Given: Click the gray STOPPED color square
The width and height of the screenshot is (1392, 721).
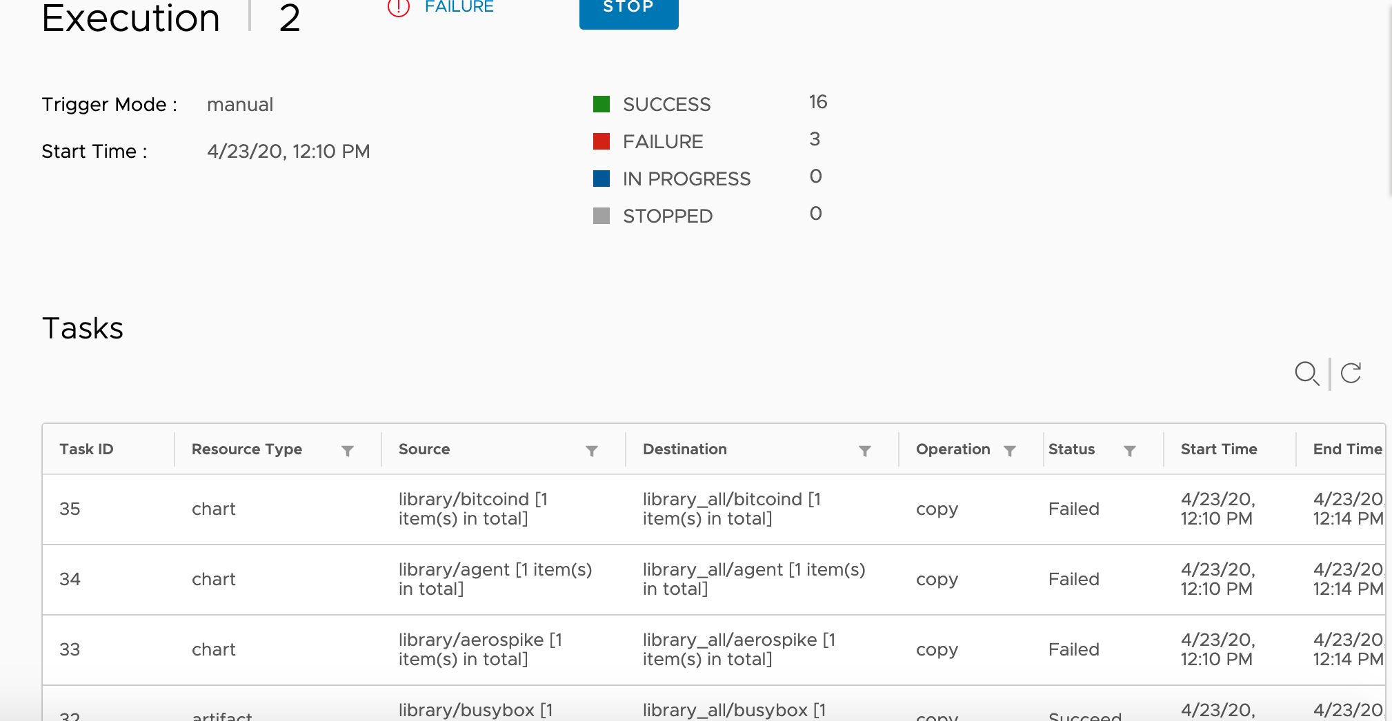Looking at the screenshot, I should pos(601,216).
